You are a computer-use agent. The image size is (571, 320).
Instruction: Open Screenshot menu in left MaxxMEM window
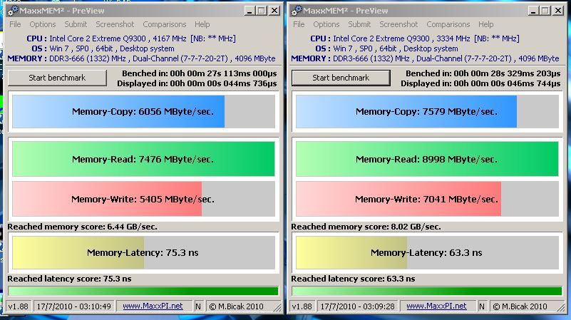(x=115, y=24)
